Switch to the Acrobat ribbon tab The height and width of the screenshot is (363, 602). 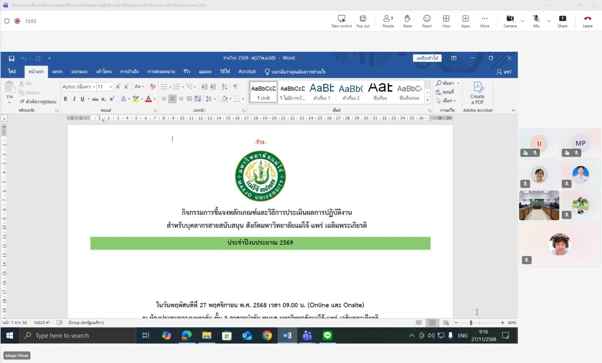pyautogui.click(x=247, y=72)
